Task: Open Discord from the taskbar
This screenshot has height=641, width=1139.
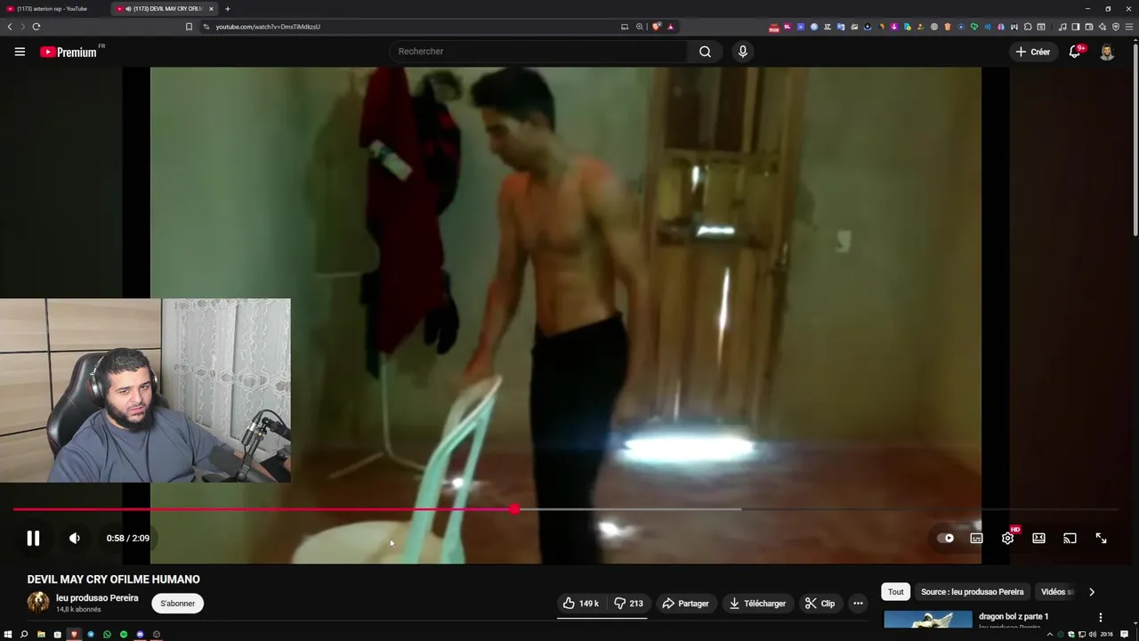Action: pos(140,634)
